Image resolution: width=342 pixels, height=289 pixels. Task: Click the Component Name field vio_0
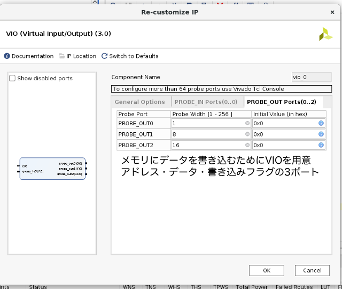[x=311, y=77]
